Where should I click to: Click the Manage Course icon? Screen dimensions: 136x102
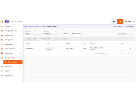[2, 40]
